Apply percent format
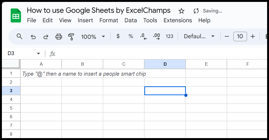 131,36
